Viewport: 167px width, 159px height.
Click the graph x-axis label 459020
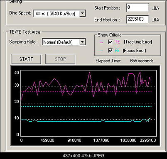47,140
